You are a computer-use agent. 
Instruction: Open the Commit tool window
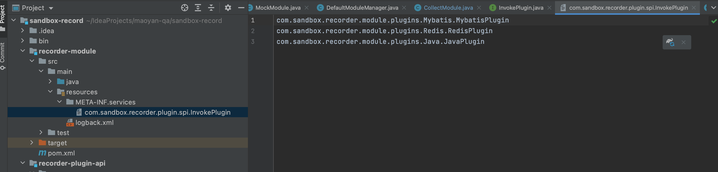(x=3, y=56)
